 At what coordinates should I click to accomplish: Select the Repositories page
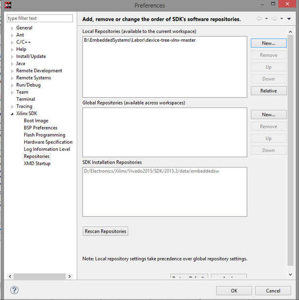[37, 156]
